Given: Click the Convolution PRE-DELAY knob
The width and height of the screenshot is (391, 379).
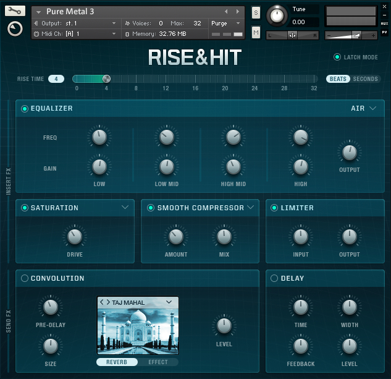Looking at the screenshot, I should tap(51, 307).
